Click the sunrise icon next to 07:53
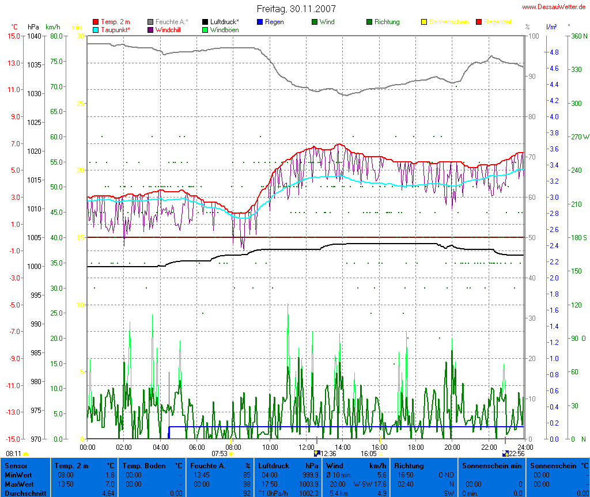 [231, 454]
